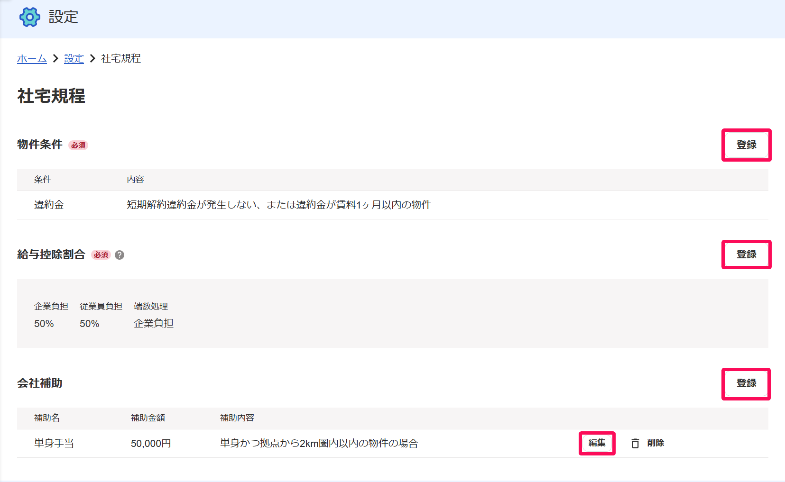Viewport: 785px width, 482px height.
Task: Open the help icon beside 給与控除割合
Action: tap(120, 255)
